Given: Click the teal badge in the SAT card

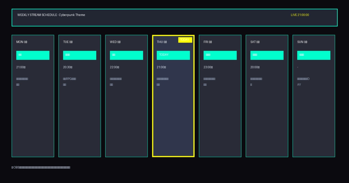Looking at the screenshot, I should (x=267, y=55).
